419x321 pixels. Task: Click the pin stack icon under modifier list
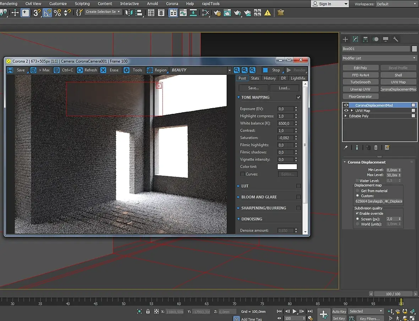(345, 148)
